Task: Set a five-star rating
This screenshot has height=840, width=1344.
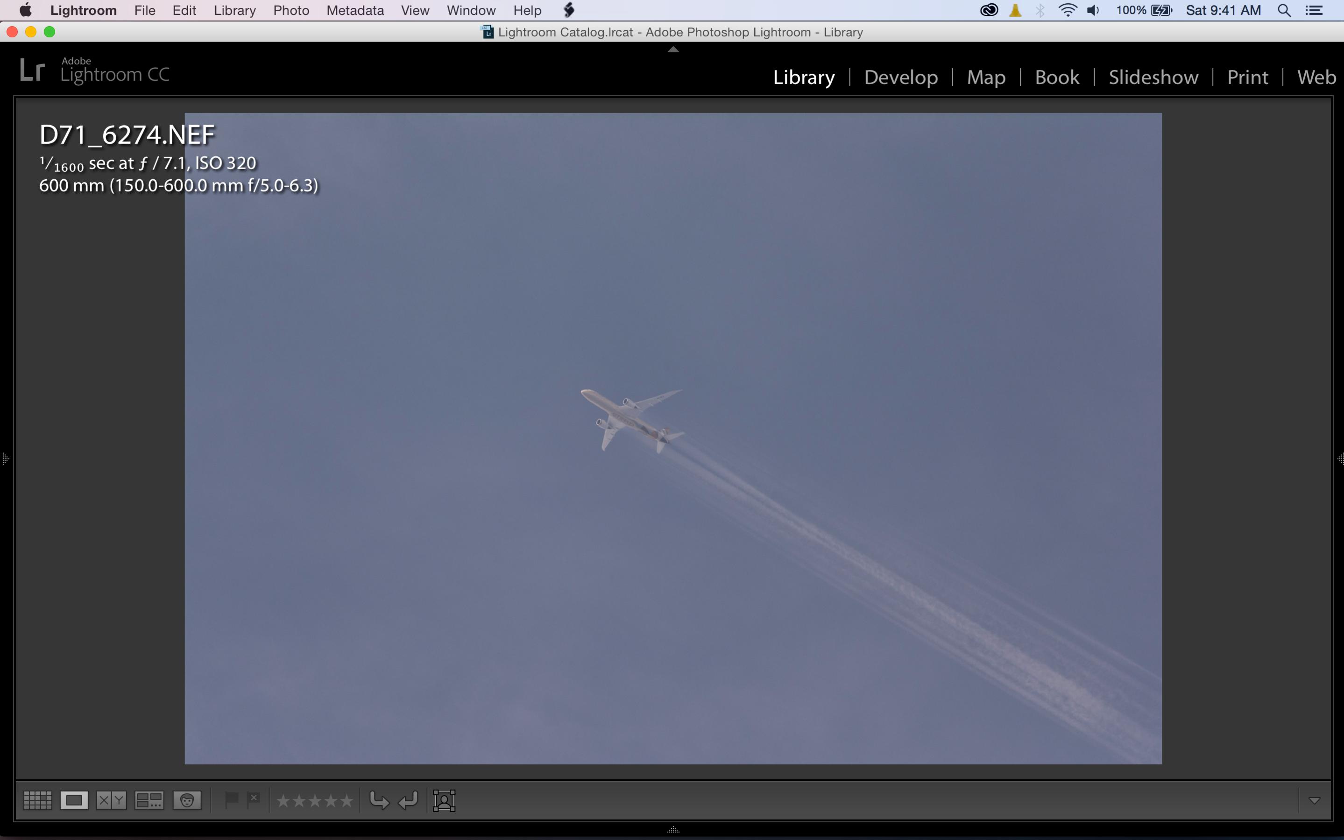Action: tap(347, 801)
